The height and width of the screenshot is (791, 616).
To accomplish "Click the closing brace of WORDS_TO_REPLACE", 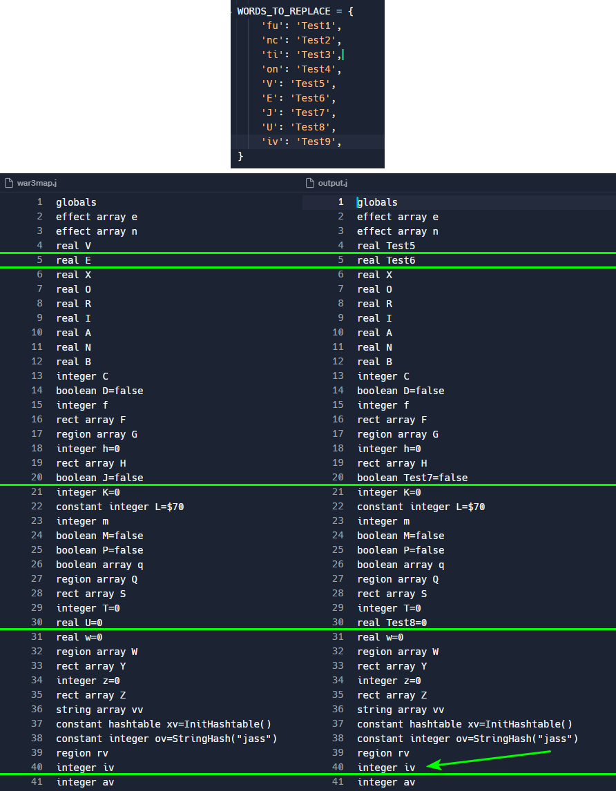I will 240,157.
